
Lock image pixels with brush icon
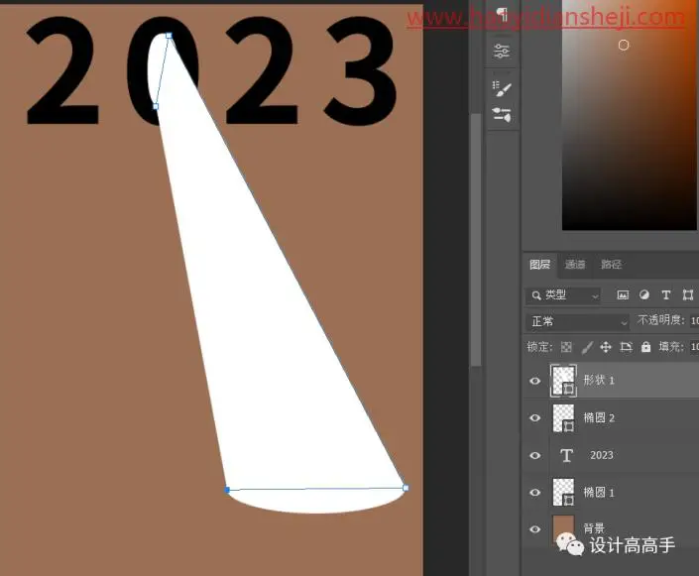(587, 347)
